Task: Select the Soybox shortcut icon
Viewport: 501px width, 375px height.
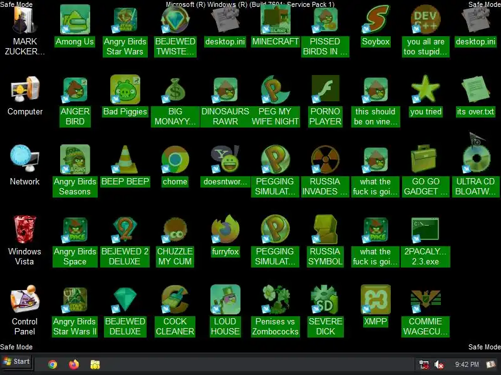Action: (x=376, y=20)
